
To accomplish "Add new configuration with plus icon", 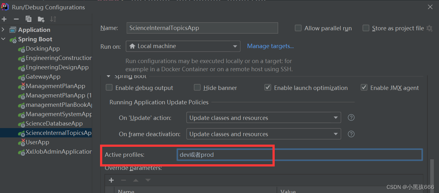I will 4,19.
